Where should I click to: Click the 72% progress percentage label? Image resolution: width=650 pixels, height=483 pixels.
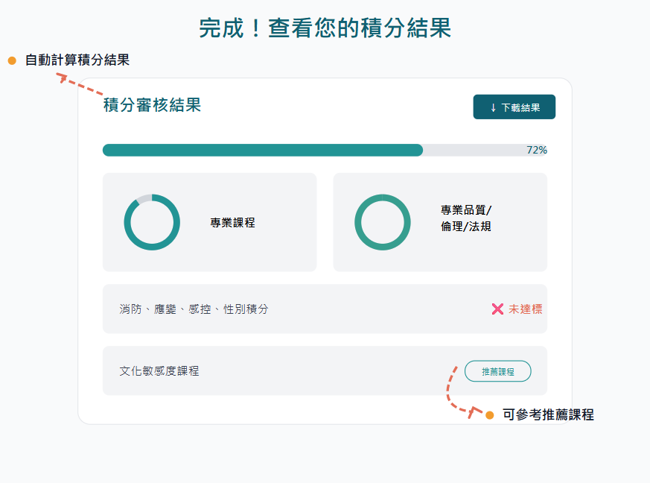[537, 150]
